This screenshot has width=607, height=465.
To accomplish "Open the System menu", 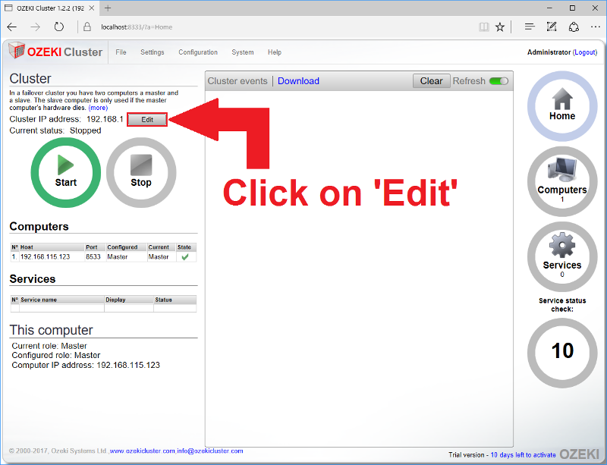I will [242, 52].
